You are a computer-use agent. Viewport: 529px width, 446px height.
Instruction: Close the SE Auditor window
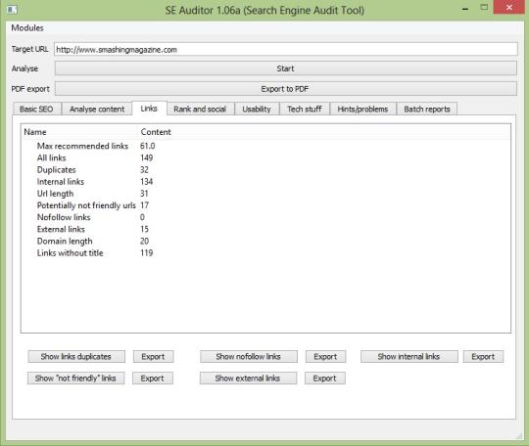509,7
